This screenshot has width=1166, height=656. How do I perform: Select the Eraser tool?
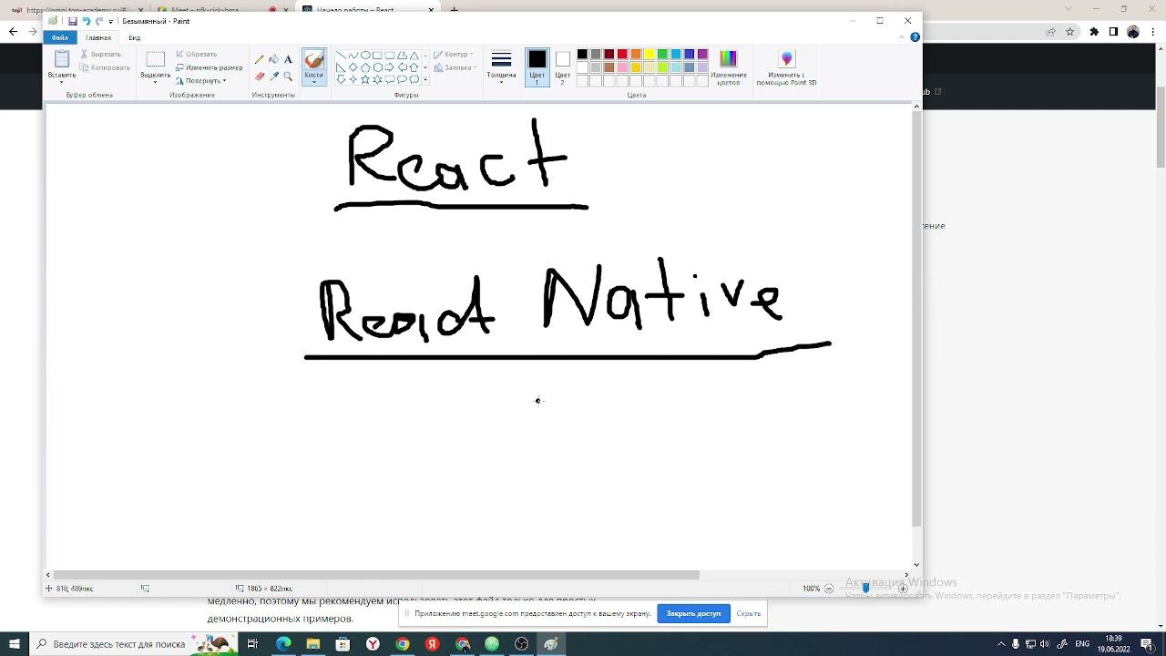click(x=260, y=77)
